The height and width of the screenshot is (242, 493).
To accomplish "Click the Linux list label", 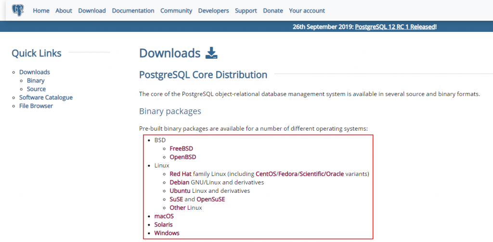I will (162, 165).
